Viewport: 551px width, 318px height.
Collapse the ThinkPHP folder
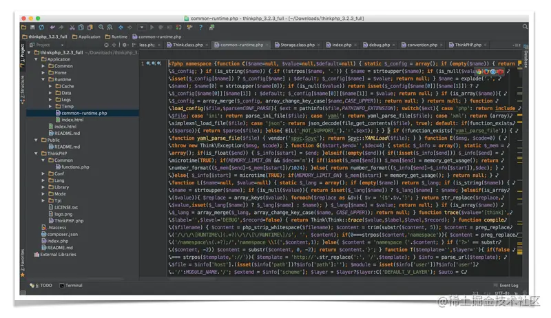click(x=36, y=153)
